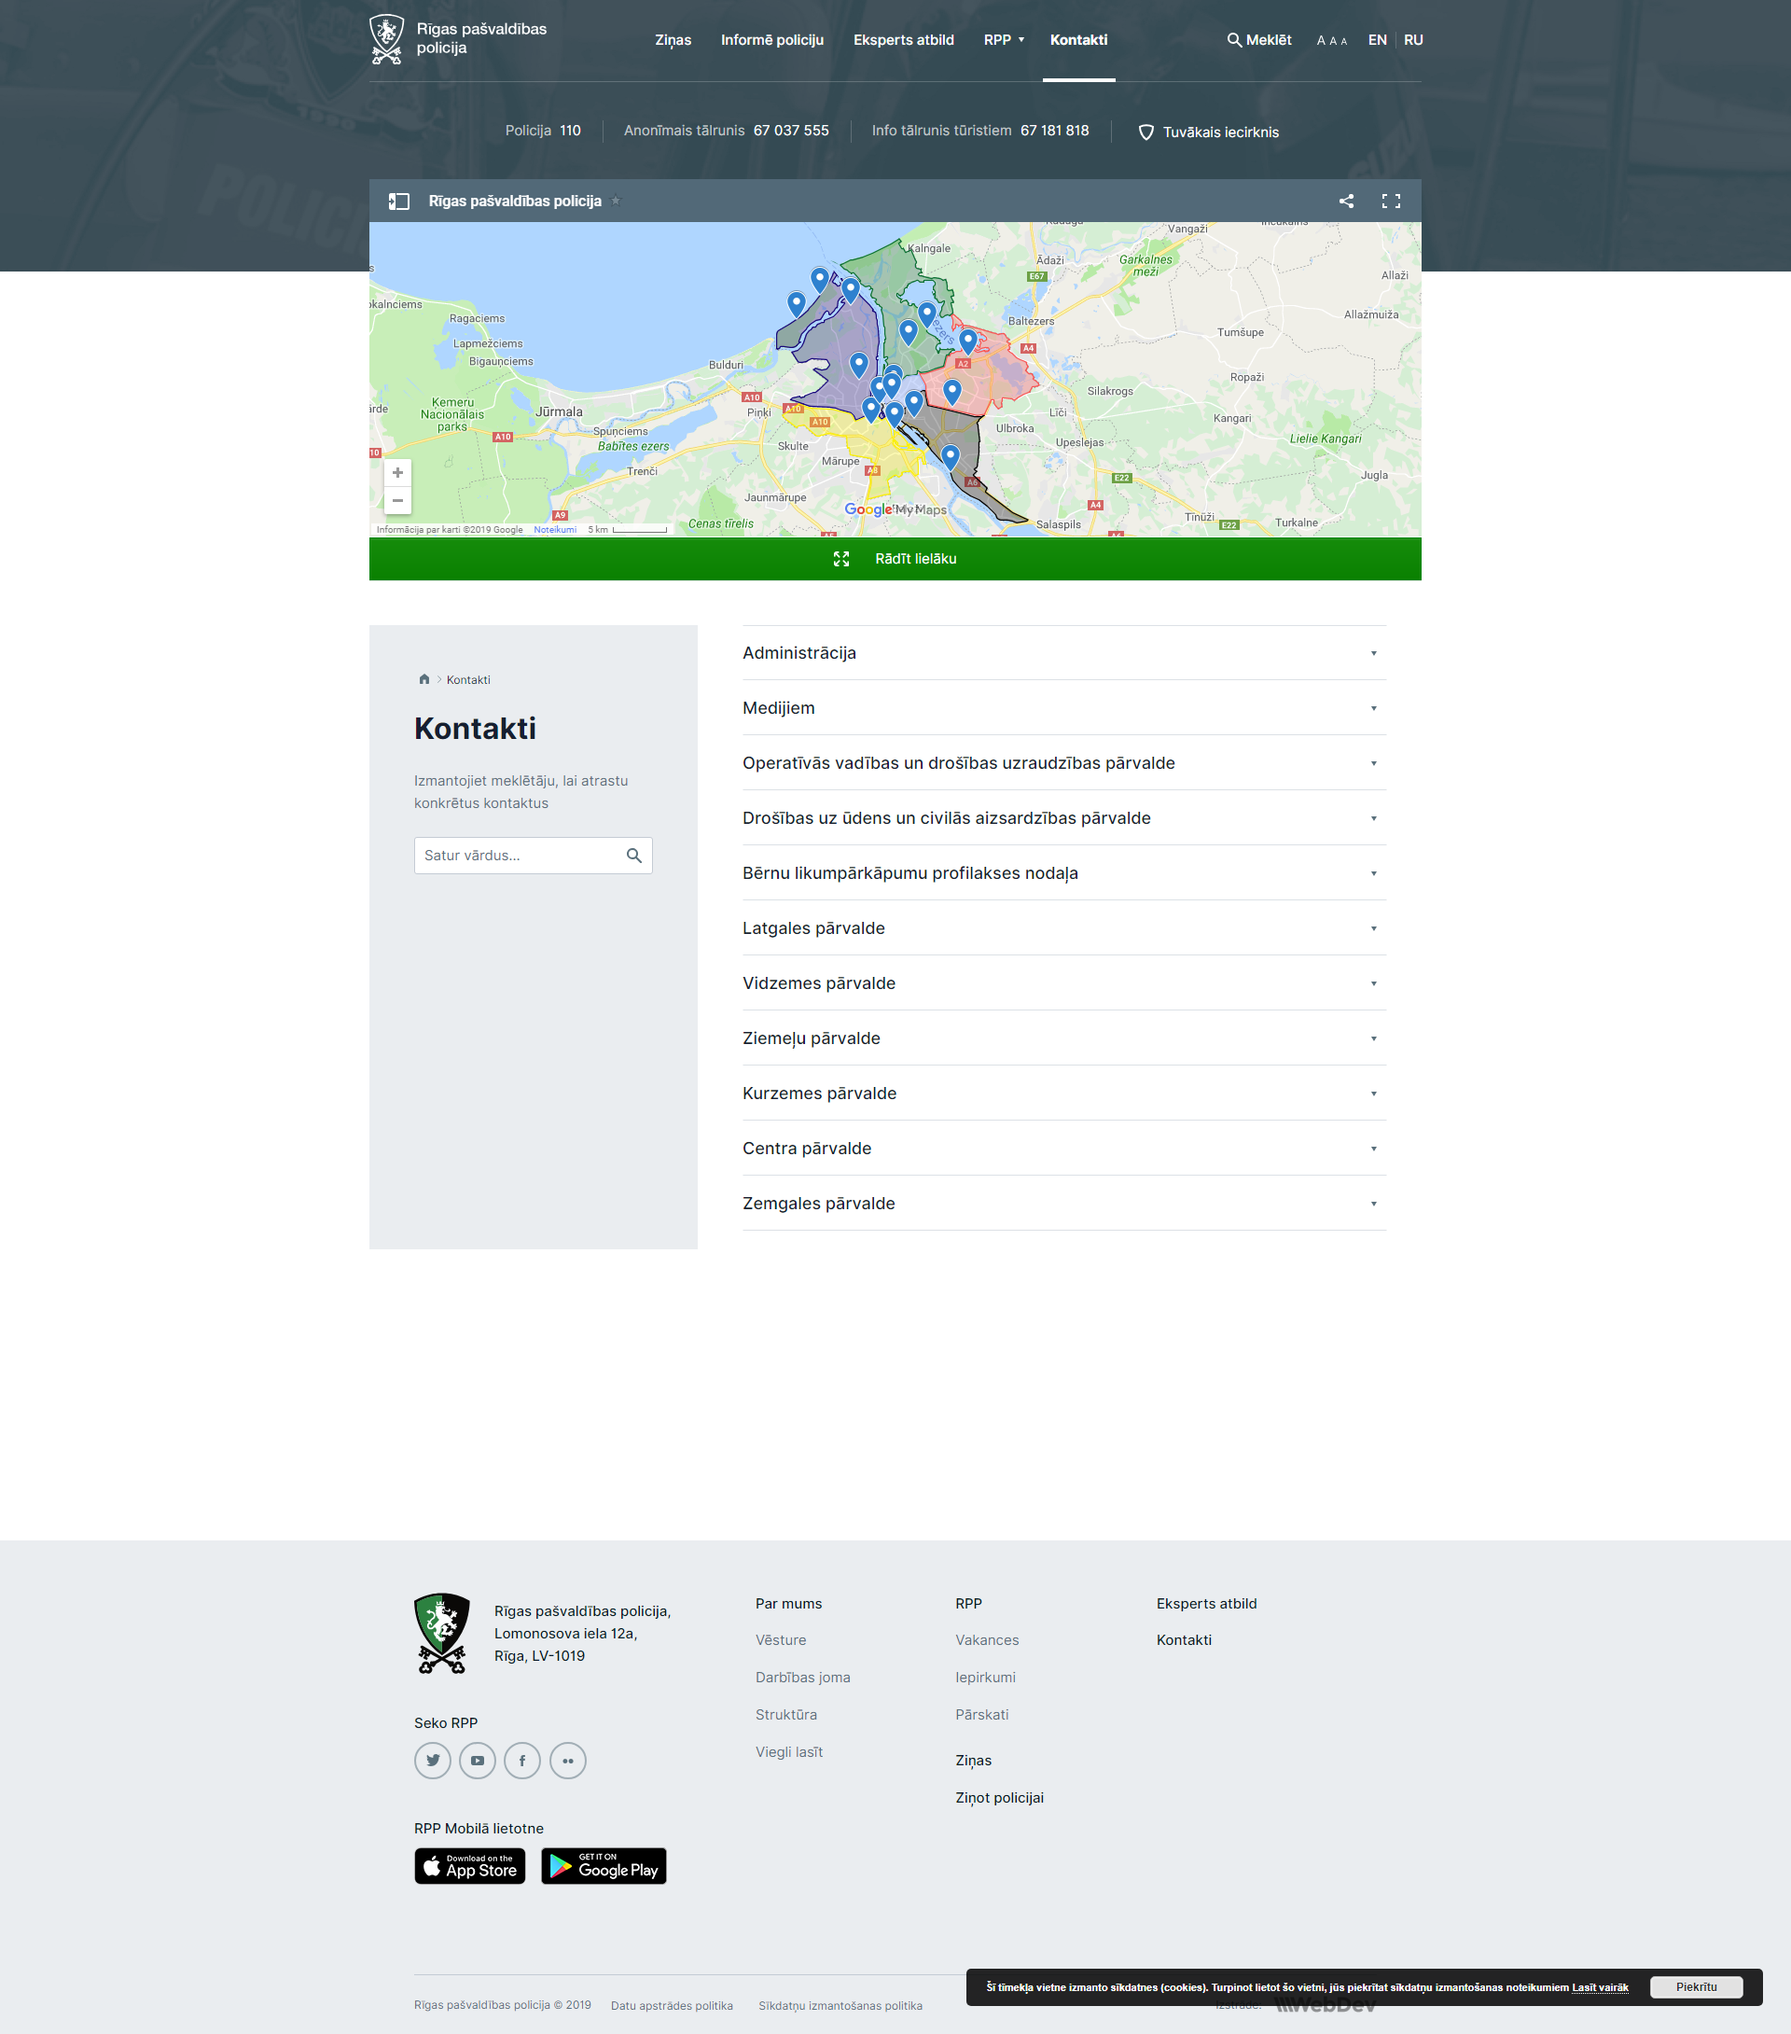The width and height of the screenshot is (1791, 2034).
Task: Accept cookies with Piekrītu button
Action: click(1696, 1987)
